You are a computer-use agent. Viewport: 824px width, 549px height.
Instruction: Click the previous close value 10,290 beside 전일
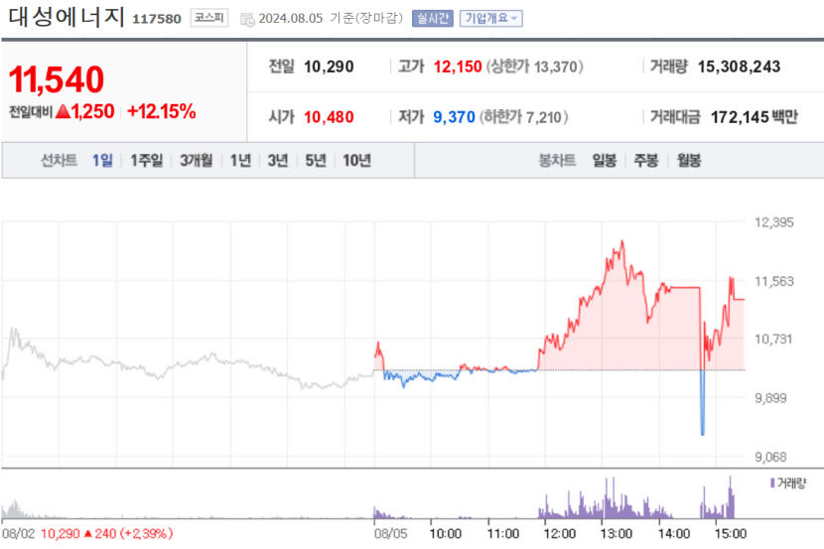pyautogui.click(x=329, y=67)
